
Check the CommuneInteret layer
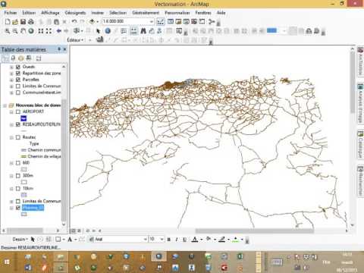tap(18, 93)
